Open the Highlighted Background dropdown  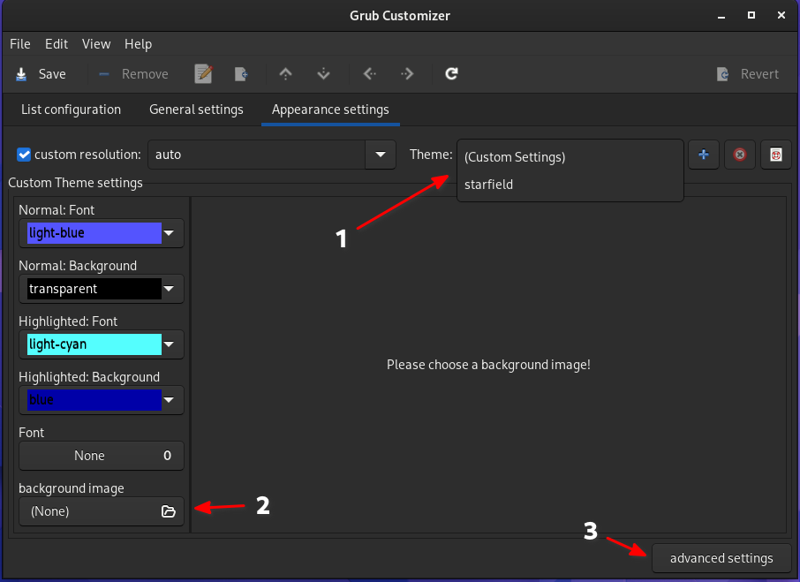click(168, 400)
